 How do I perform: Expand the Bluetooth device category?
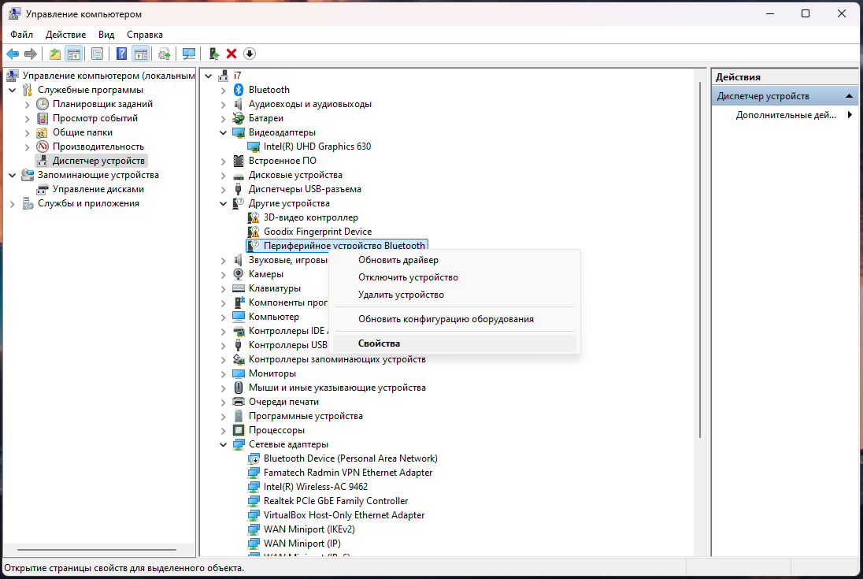[x=224, y=90]
